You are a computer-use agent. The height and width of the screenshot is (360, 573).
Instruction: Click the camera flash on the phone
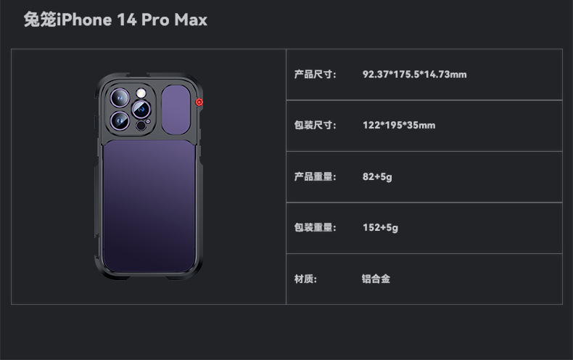(141, 93)
